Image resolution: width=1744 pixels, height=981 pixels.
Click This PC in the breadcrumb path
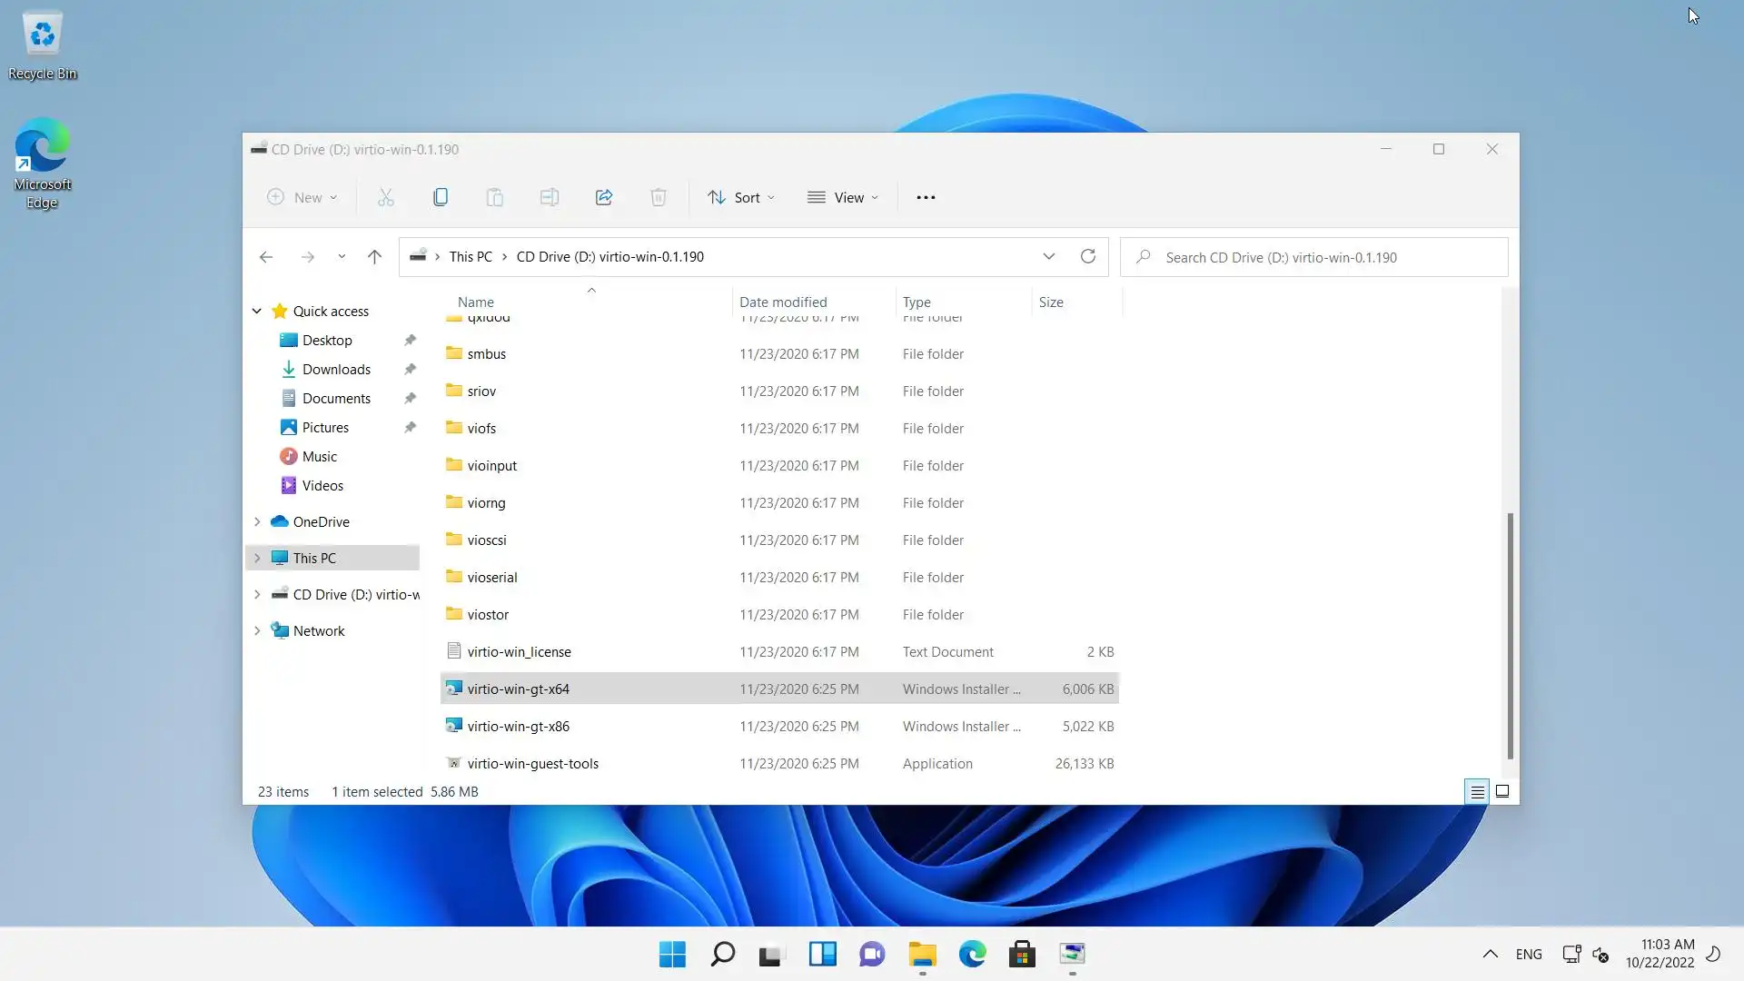point(471,257)
